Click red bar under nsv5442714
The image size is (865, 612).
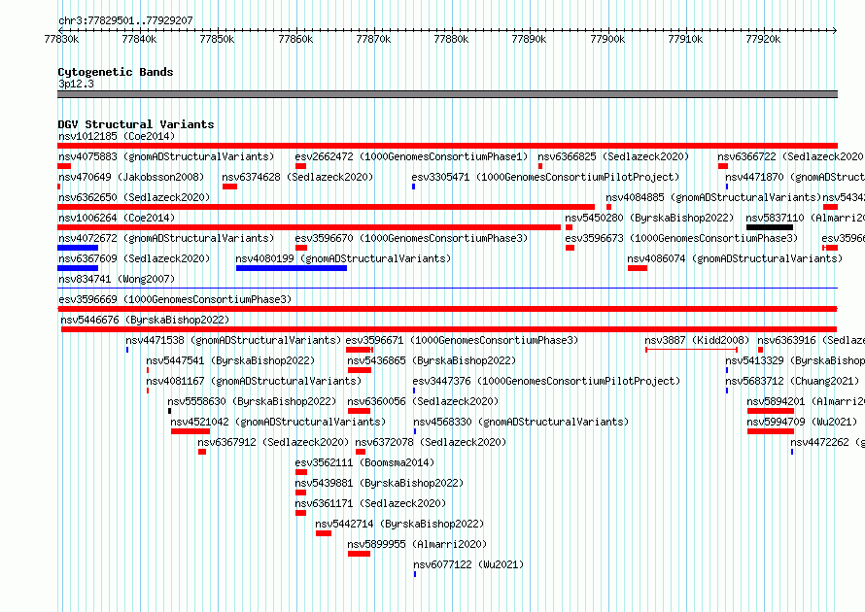324,533
